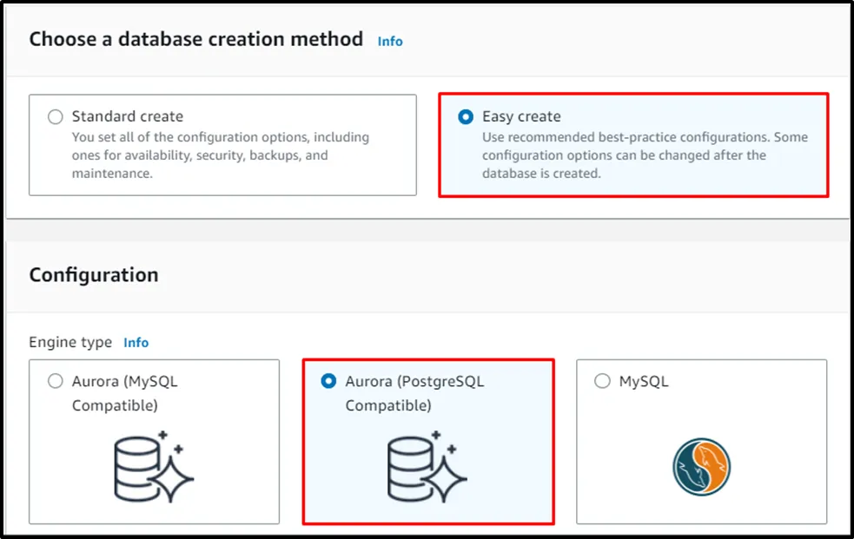Click the "Engine type" field label
The width and height of the screenshot is (854, 539).
point(70,343)
